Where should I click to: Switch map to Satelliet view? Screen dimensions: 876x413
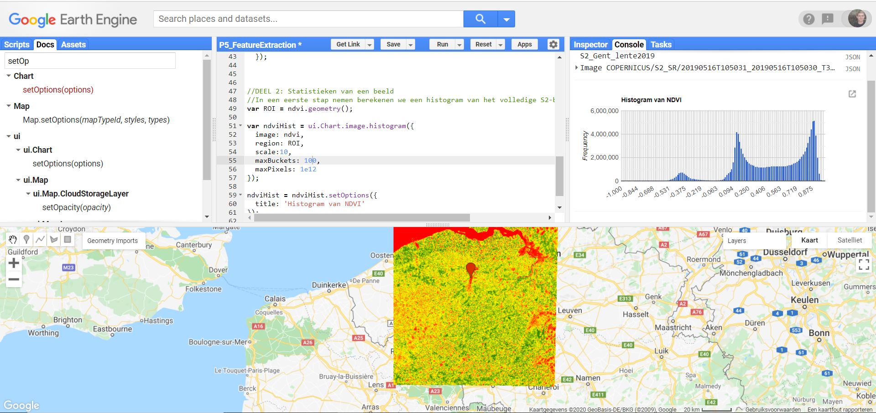pos(850,240)
